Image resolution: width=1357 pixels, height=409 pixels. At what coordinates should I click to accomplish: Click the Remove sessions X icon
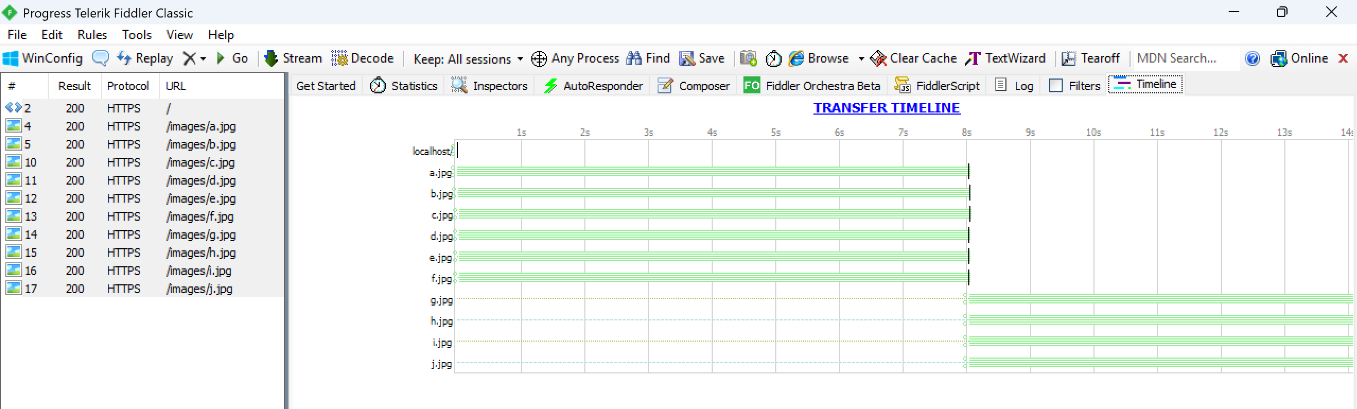point(189,58)
